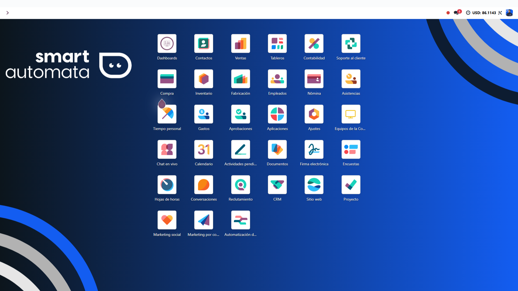Launch the Fabricación app
The height and width of the screenshot is (291, 518).
240,79
